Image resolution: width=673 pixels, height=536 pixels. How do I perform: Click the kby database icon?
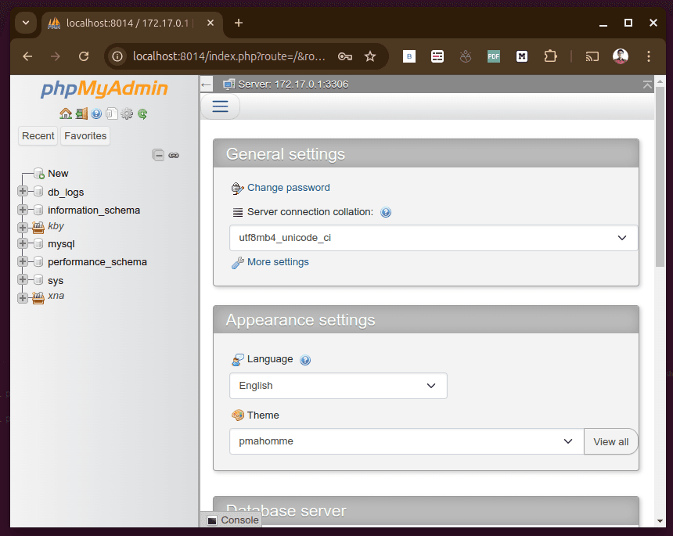click(38, 227)
